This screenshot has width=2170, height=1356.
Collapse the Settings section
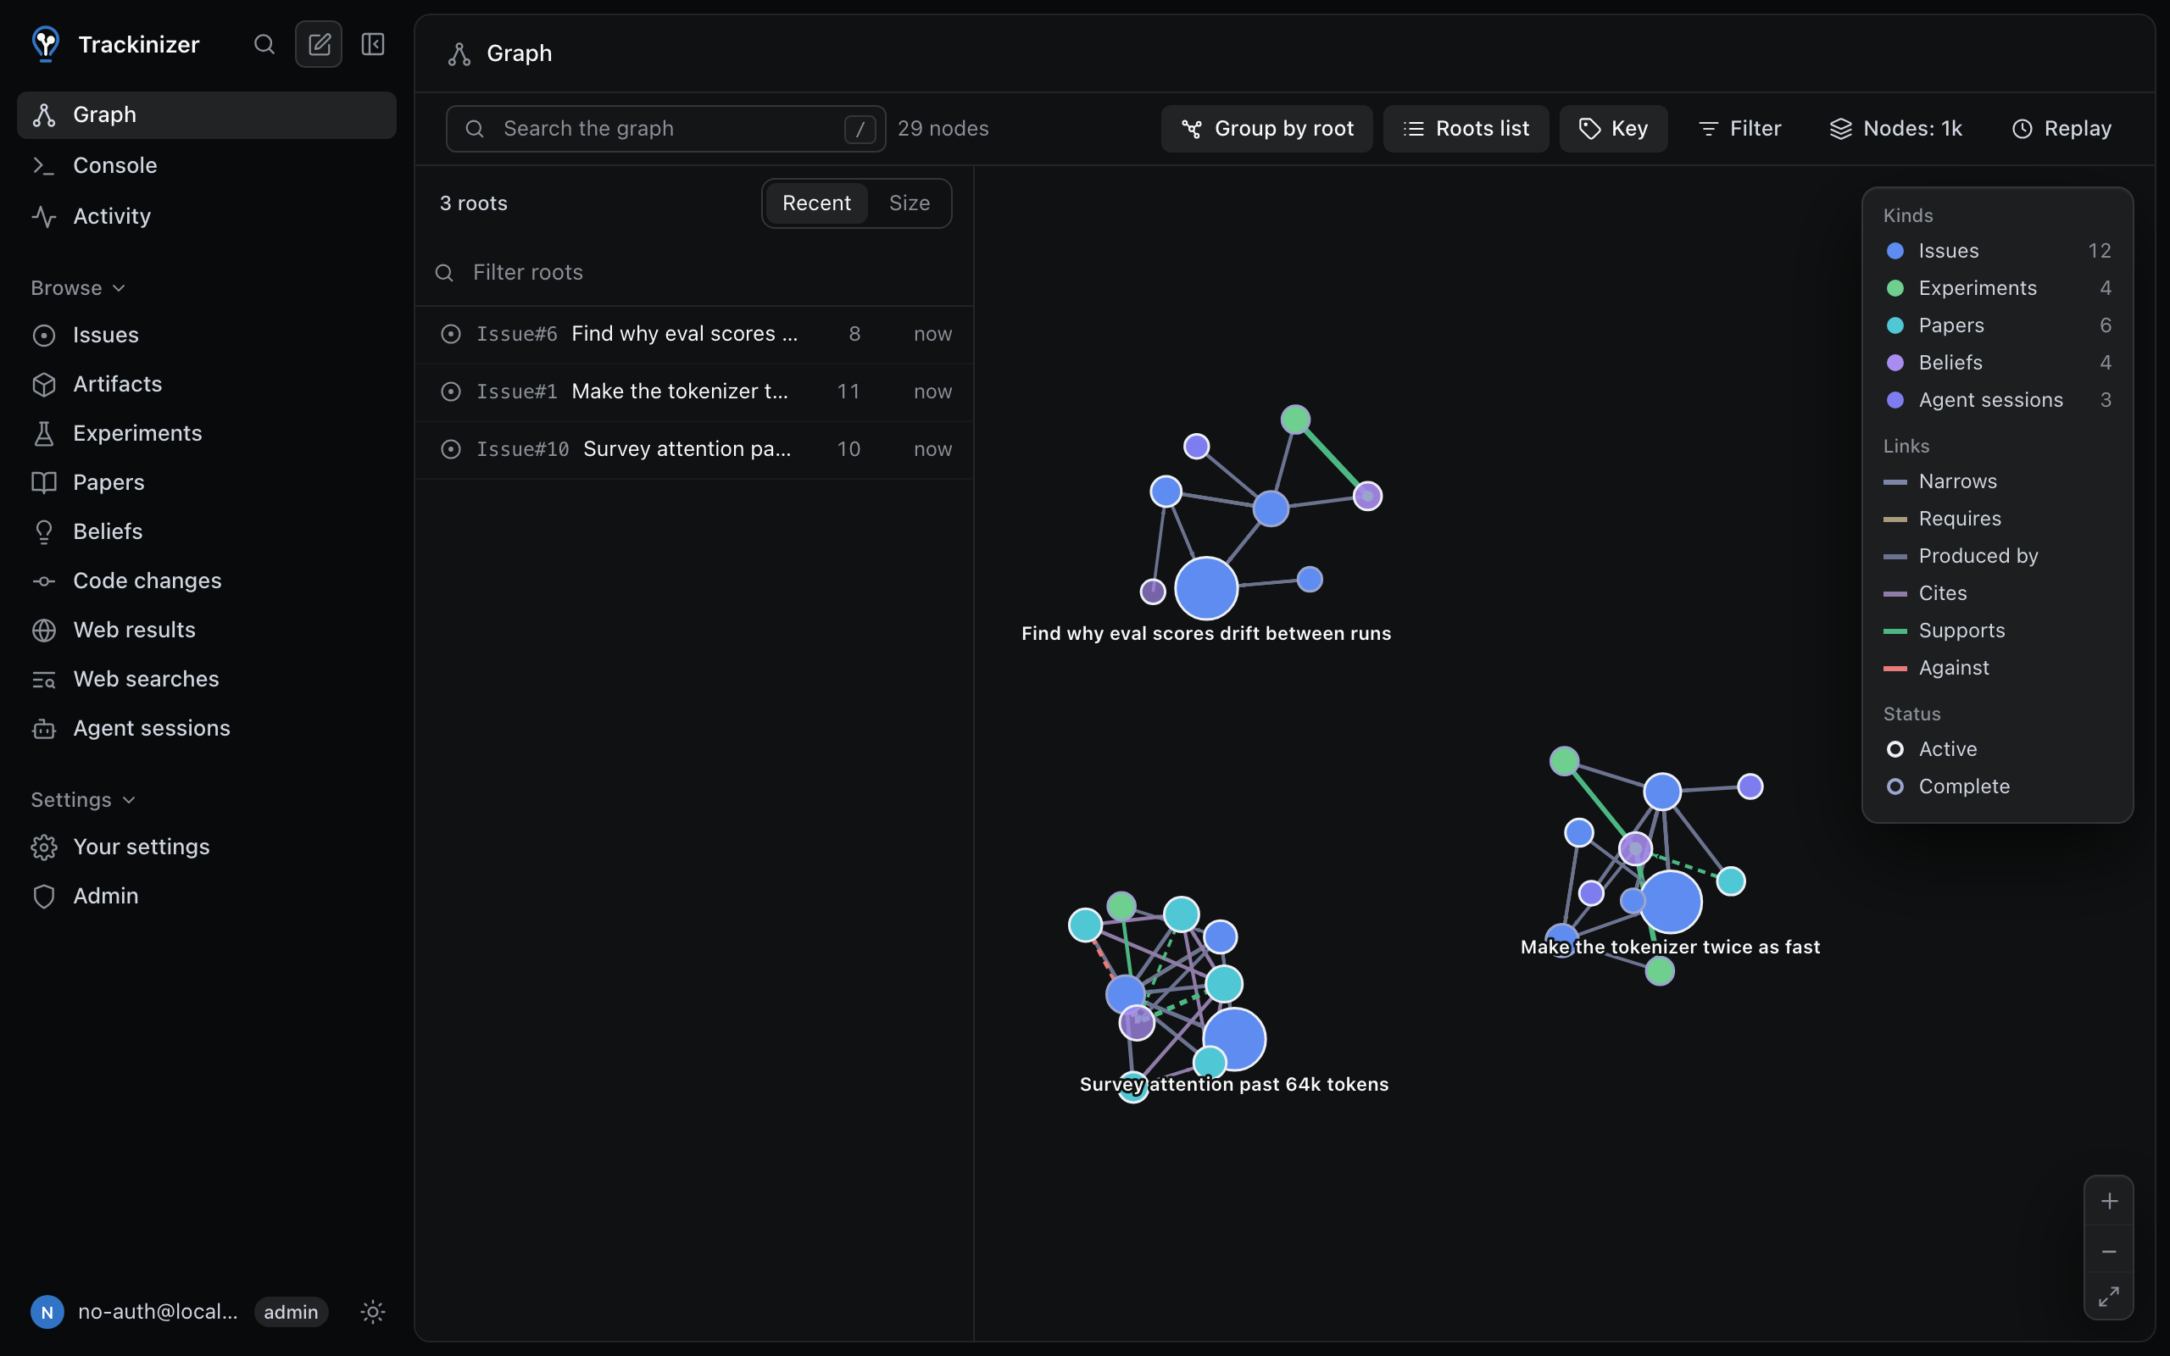(x=82, y=800)
